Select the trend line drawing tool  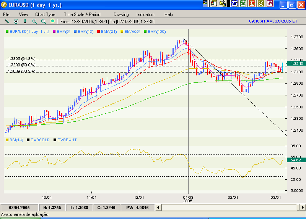[x=7, y=21]
